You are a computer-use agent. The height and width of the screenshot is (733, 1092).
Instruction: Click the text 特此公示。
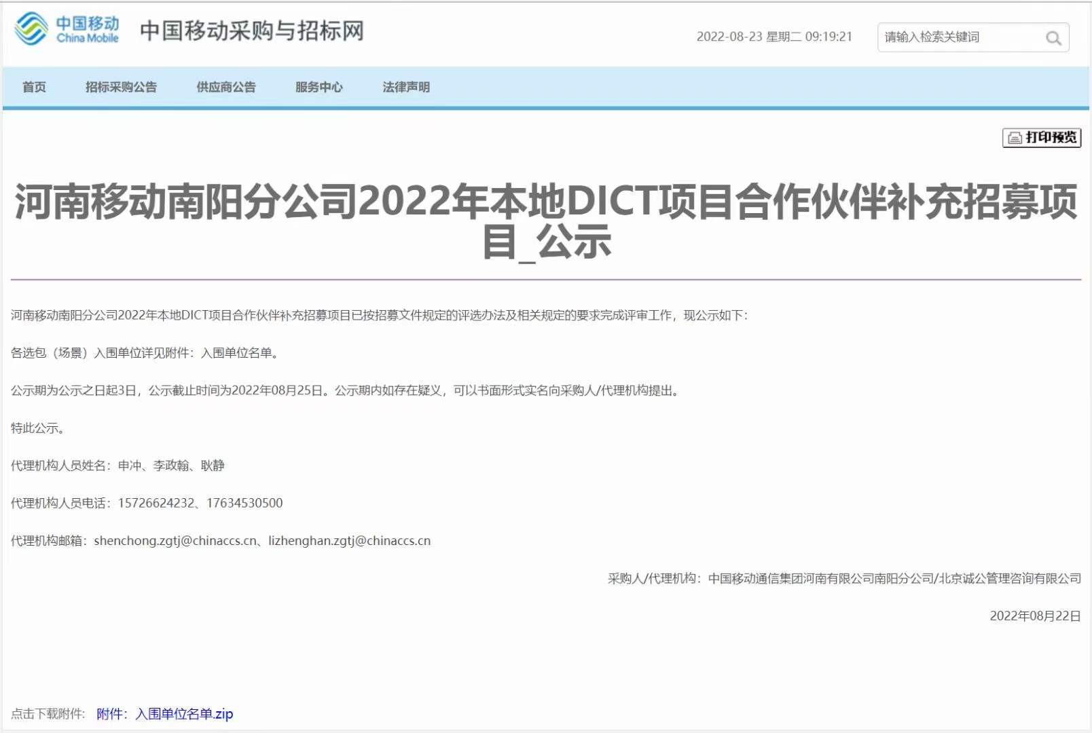pyautogui.click(x=38, y=428)
